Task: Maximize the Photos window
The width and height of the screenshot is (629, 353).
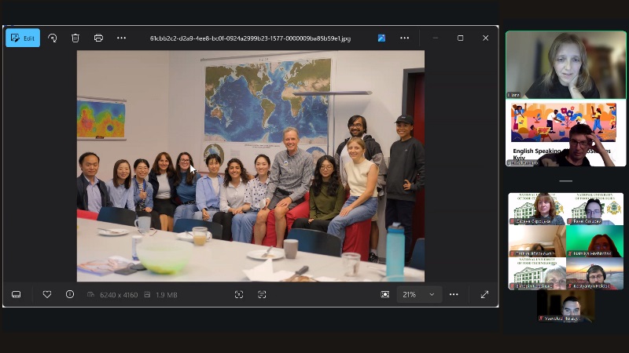Action: (461, 38)
